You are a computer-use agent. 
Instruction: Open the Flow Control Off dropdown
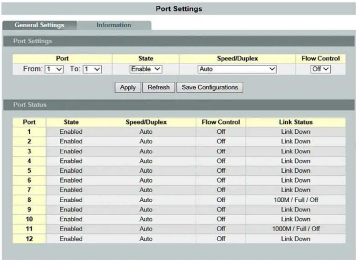pos(321,69)
